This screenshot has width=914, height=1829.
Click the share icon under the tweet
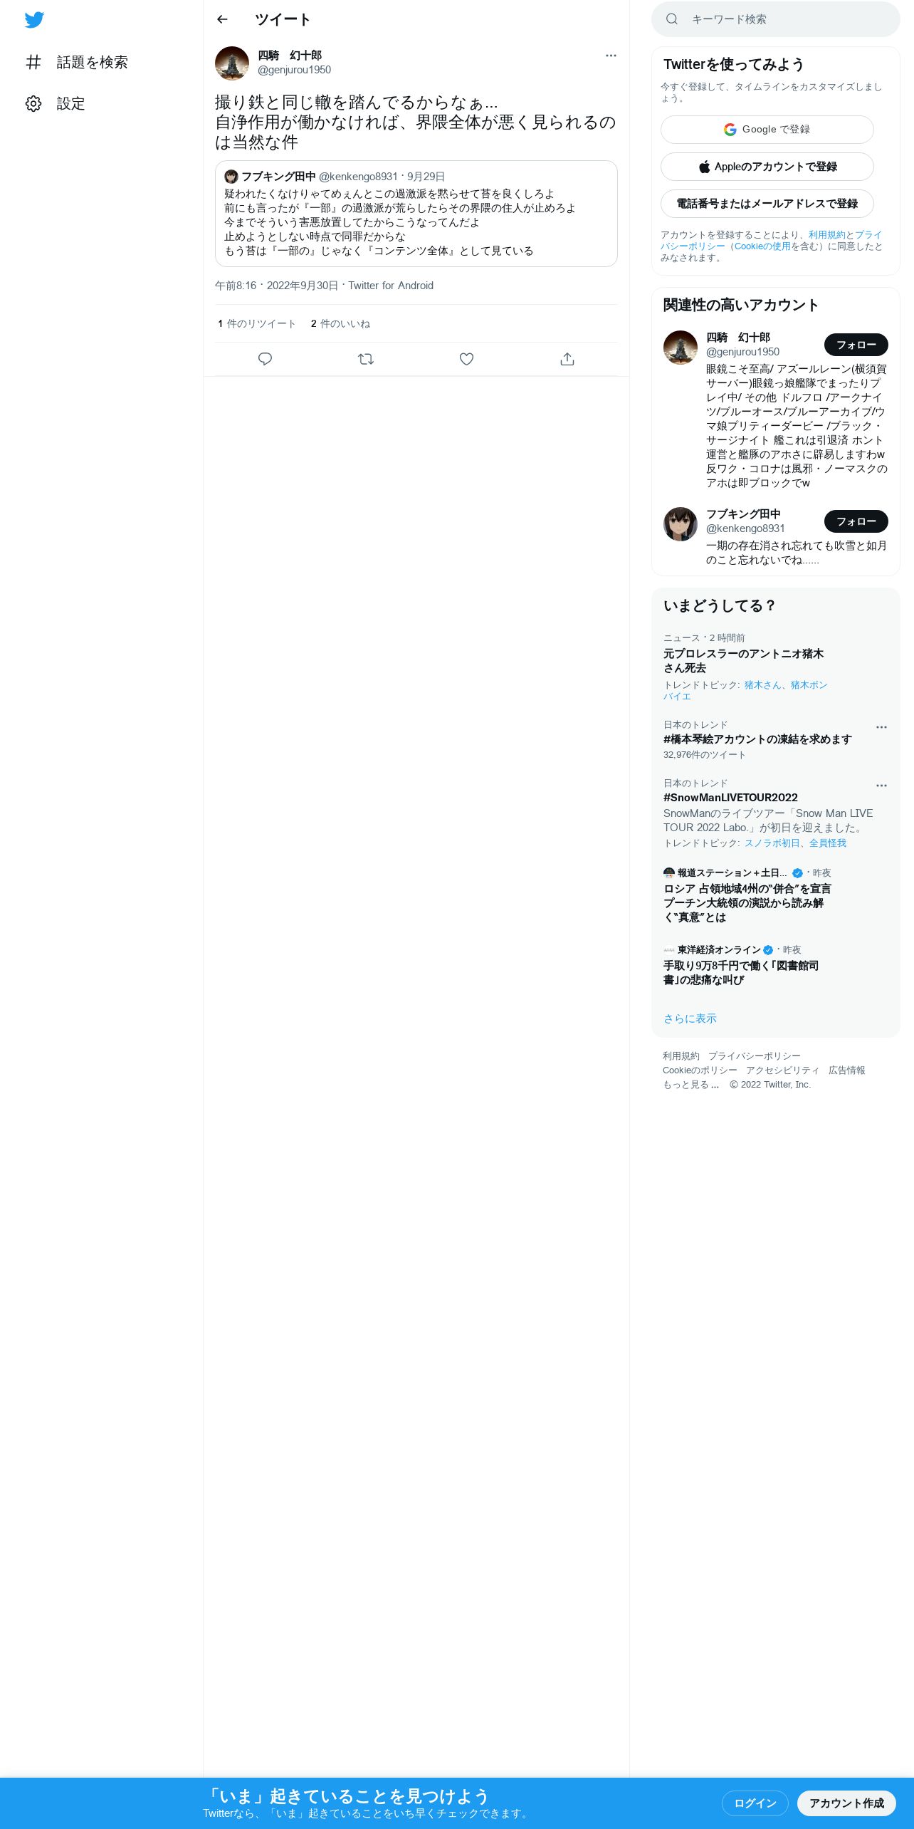click(x=567, y=359)
